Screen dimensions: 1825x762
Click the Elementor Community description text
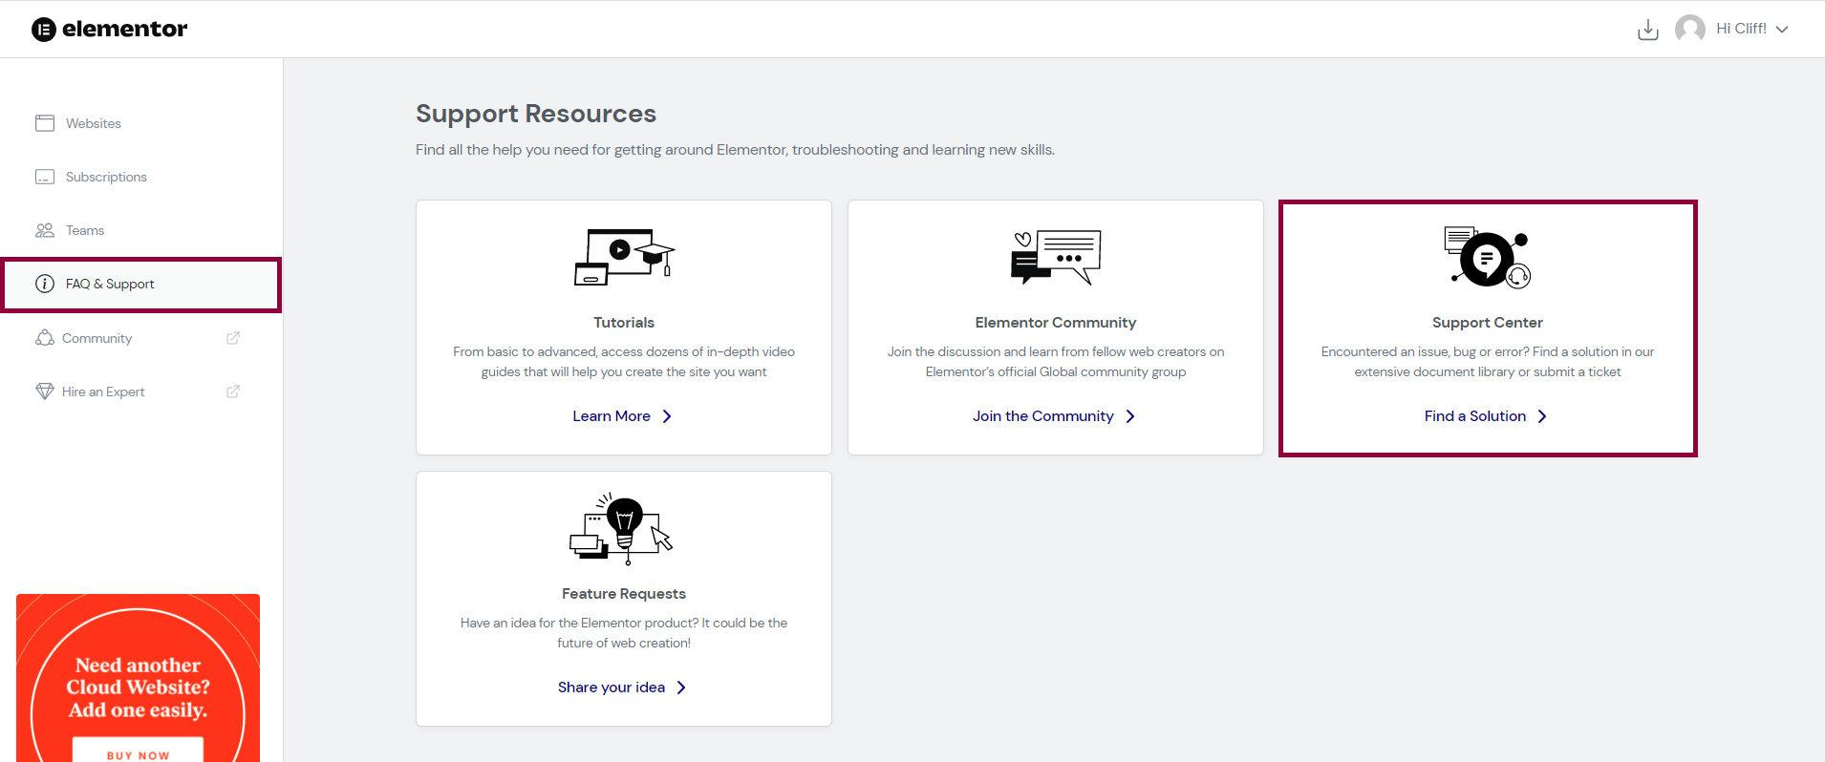click(1056, 362)
